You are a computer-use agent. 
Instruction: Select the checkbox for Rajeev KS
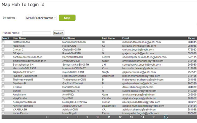[x=3, y=46]
